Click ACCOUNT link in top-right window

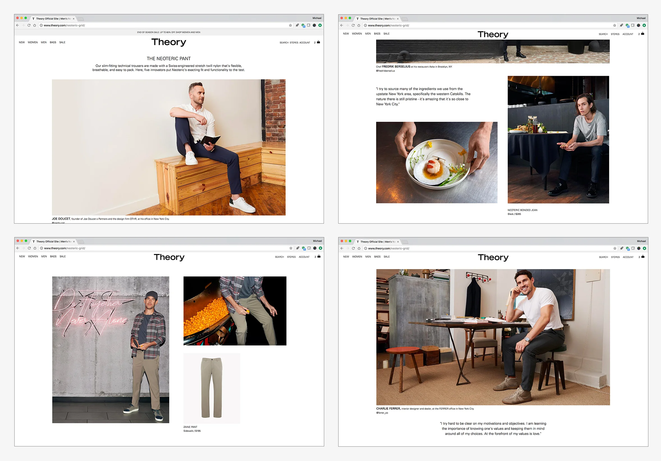[628, 34]
